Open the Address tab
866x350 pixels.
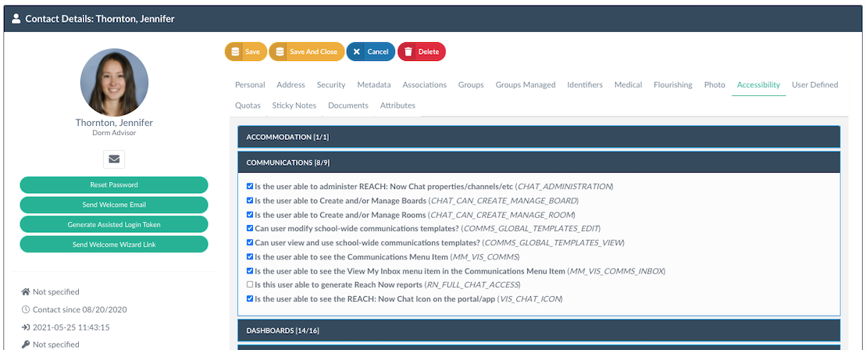[x=290, y=84]
